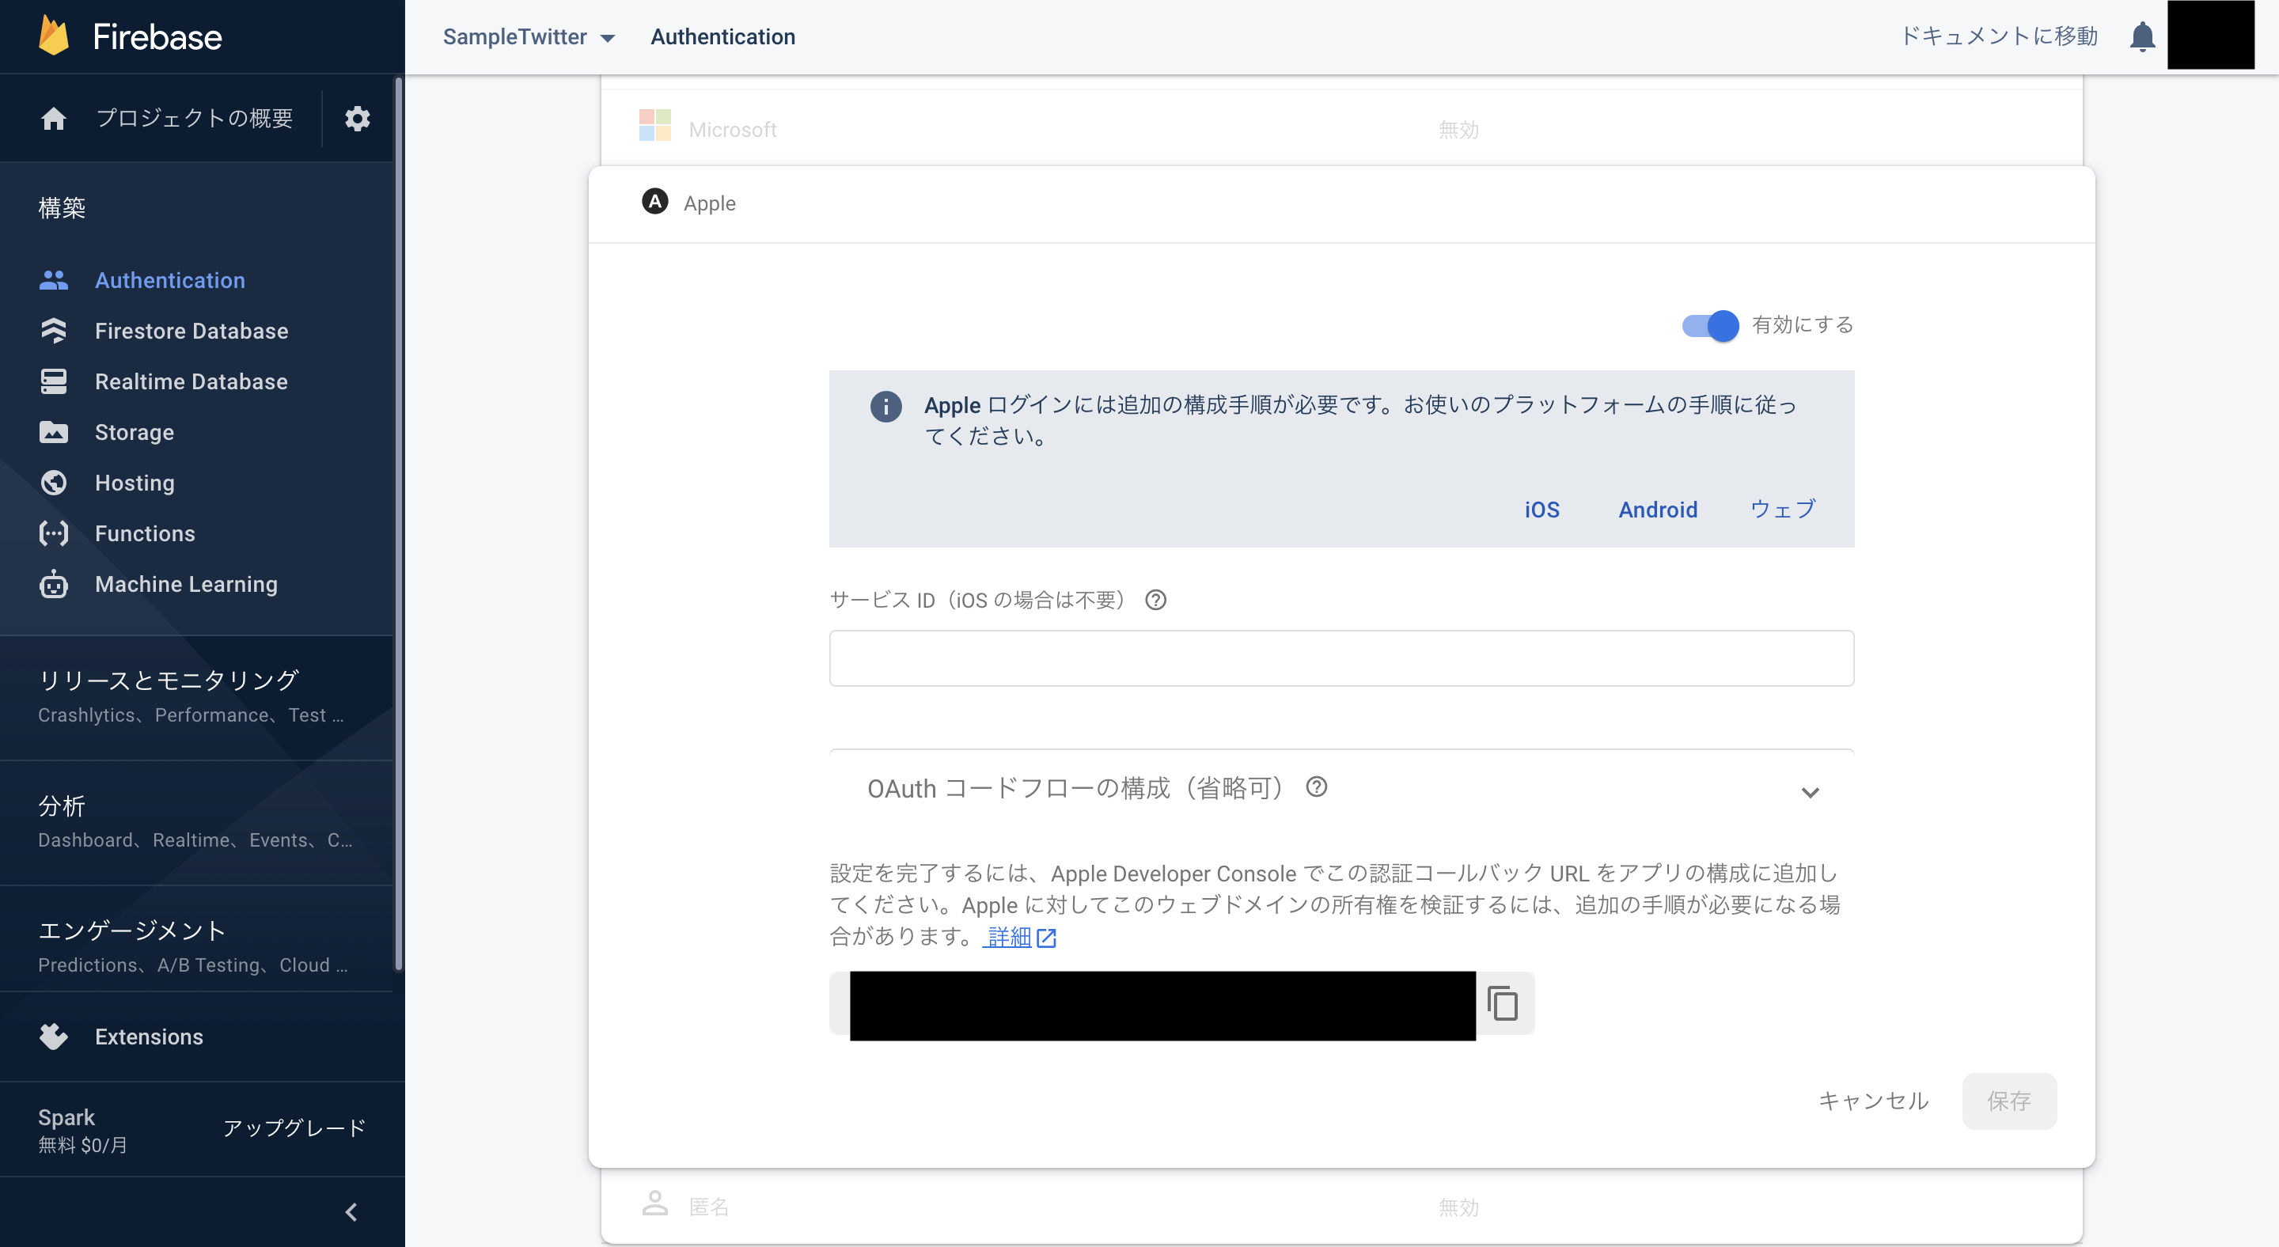Select Firestore Database in the sidebar
The height and width of the screenshot is (1247, 2279).
191,331
